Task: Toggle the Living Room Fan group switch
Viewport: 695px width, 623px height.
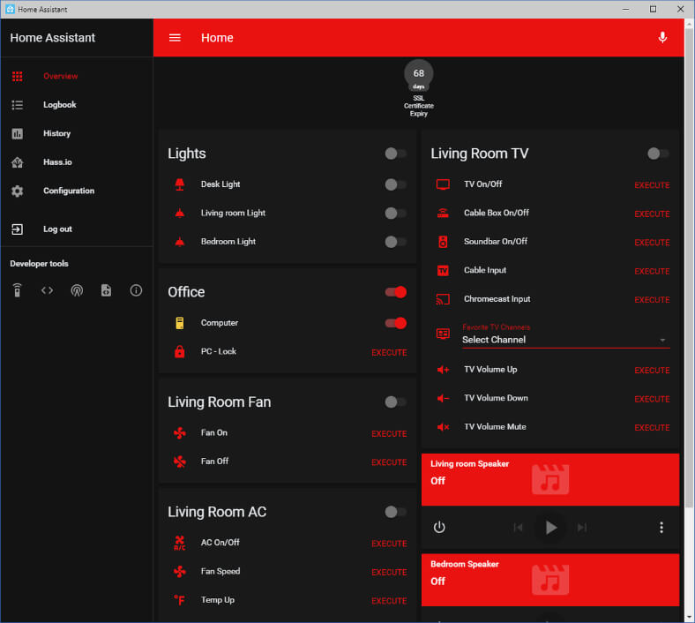Action: (x=395, y=402)
